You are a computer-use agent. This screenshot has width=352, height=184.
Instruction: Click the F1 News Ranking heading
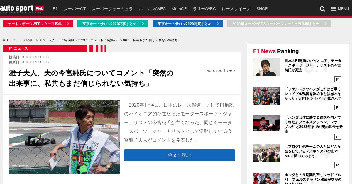pyautogui.click(x=276, y=51)
